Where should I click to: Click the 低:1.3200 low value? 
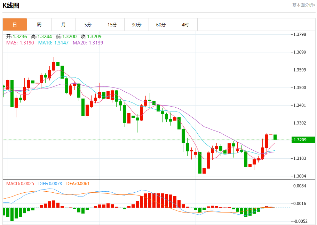tap(66, 36)
